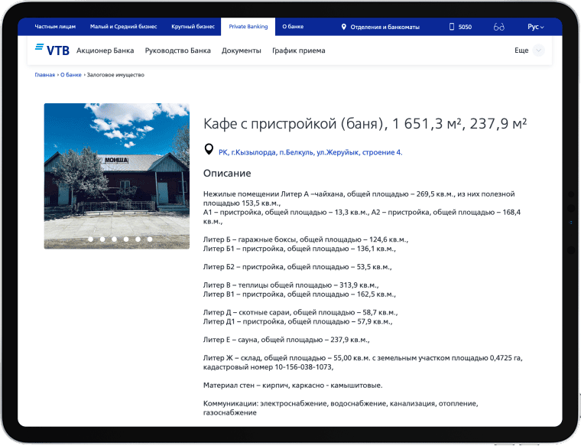Viewport: 581px width, 446px height.
Task: Click the location pin icon in top bar
Action: (x=343, y=27)
